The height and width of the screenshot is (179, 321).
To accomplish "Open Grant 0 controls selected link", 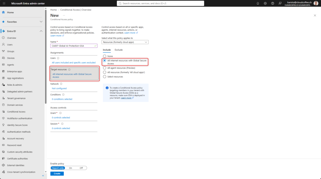I will point(61,117).
